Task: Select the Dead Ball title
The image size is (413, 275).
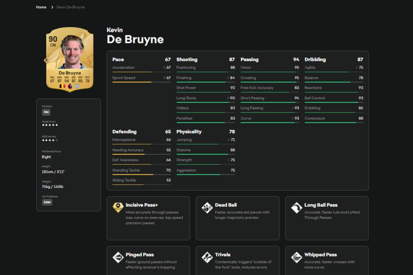Action: (x=226, y=205)
